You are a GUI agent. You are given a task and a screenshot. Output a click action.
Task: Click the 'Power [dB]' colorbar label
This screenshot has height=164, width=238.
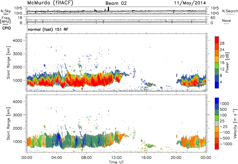pos(227,62)
